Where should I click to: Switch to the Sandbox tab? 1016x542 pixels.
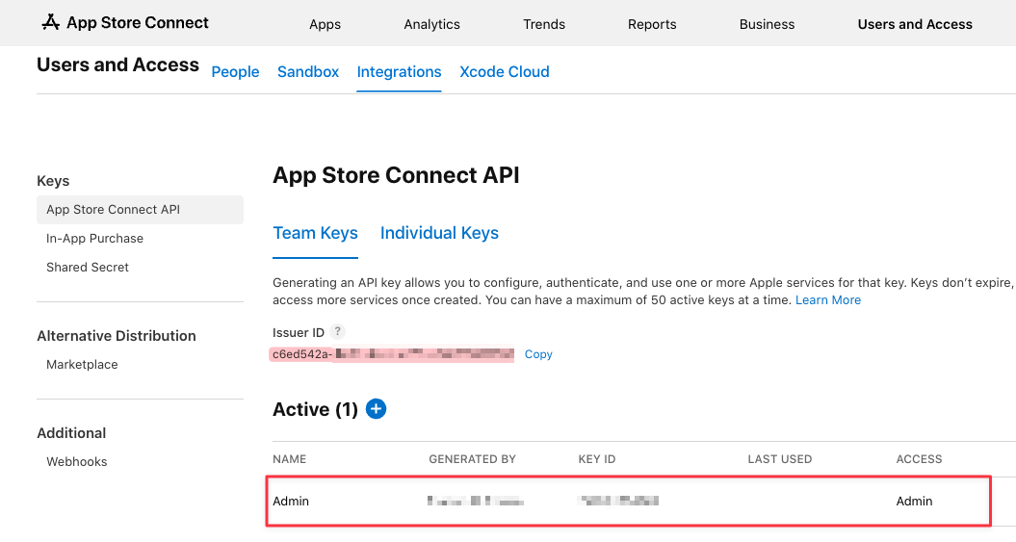point(308,72)
